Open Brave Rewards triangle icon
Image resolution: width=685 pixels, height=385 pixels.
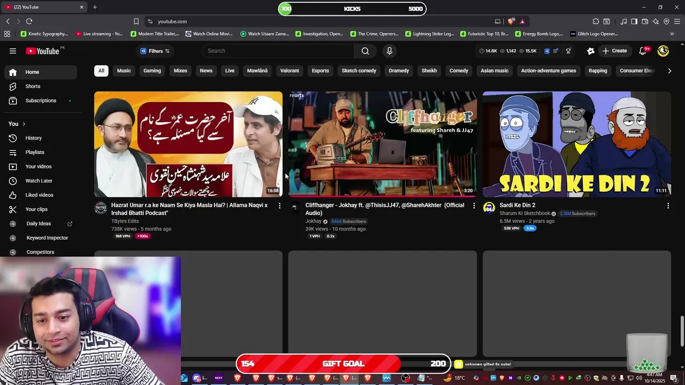tap(522, 21)
